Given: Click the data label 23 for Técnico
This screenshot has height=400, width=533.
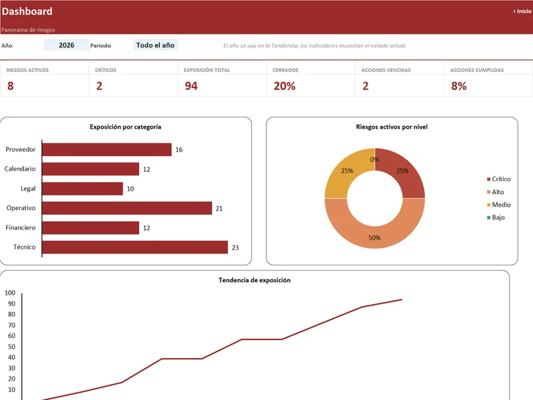Looking at the screenshot, I should tap(235, 247).
